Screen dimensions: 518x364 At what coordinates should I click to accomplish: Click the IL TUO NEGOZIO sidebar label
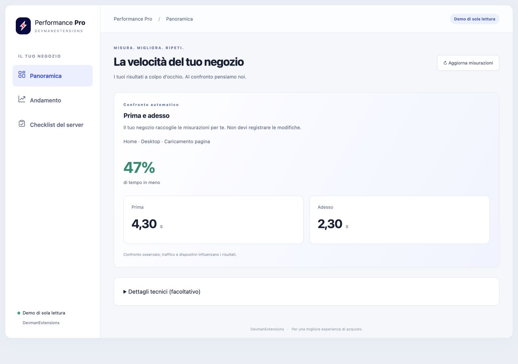pos(39,56)
